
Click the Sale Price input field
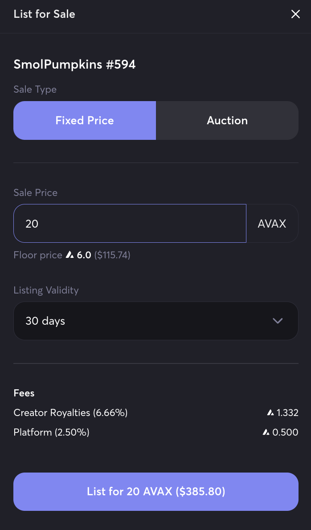(130, 224)
